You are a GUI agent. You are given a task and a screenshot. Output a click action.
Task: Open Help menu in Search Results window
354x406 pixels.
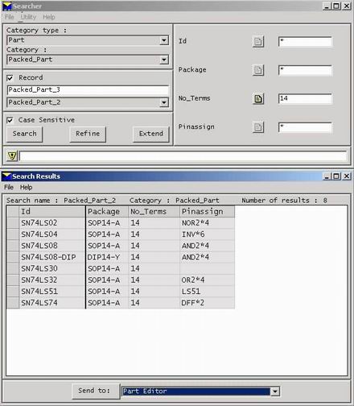(x=26, y=187)
